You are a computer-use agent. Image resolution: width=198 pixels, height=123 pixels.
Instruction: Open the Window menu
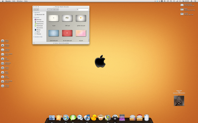tap(19, 1)
